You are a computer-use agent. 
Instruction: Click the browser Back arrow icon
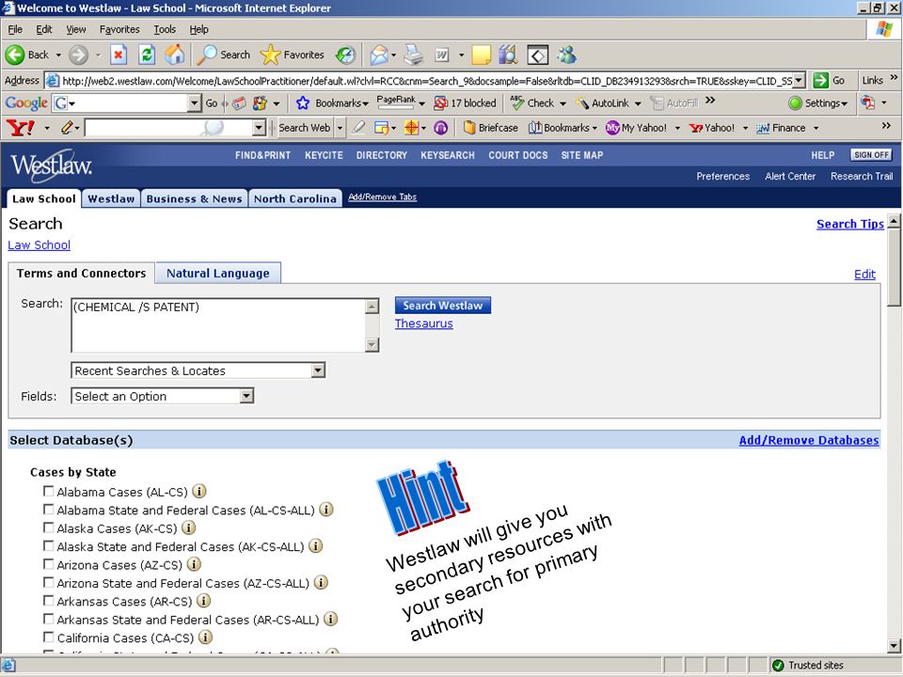(x=15, y=55)
